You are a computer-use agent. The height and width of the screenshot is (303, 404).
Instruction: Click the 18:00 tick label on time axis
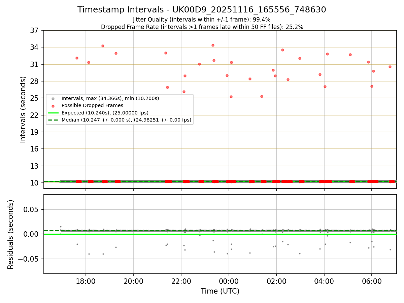(x=86, y=281)
